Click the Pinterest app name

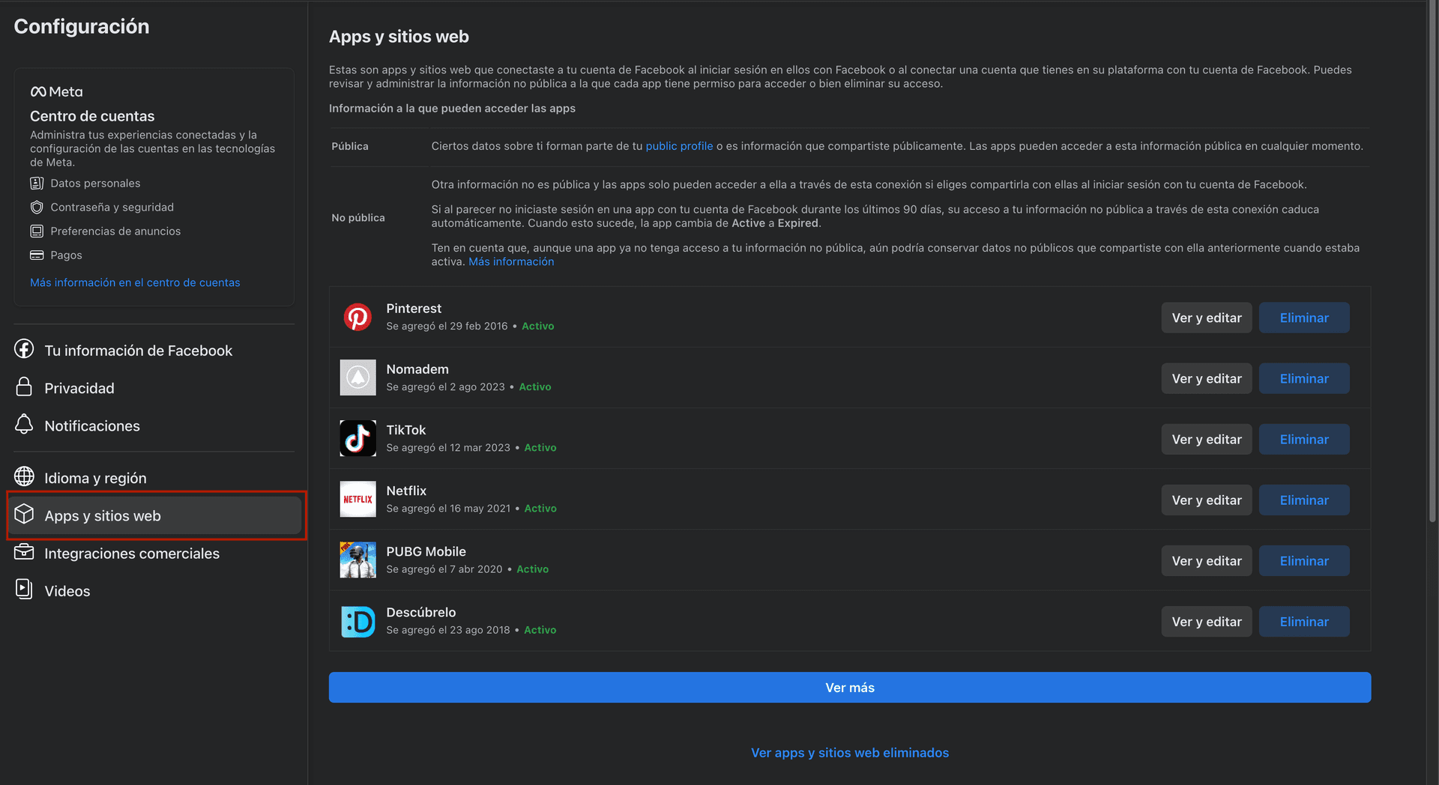[414, 309]
